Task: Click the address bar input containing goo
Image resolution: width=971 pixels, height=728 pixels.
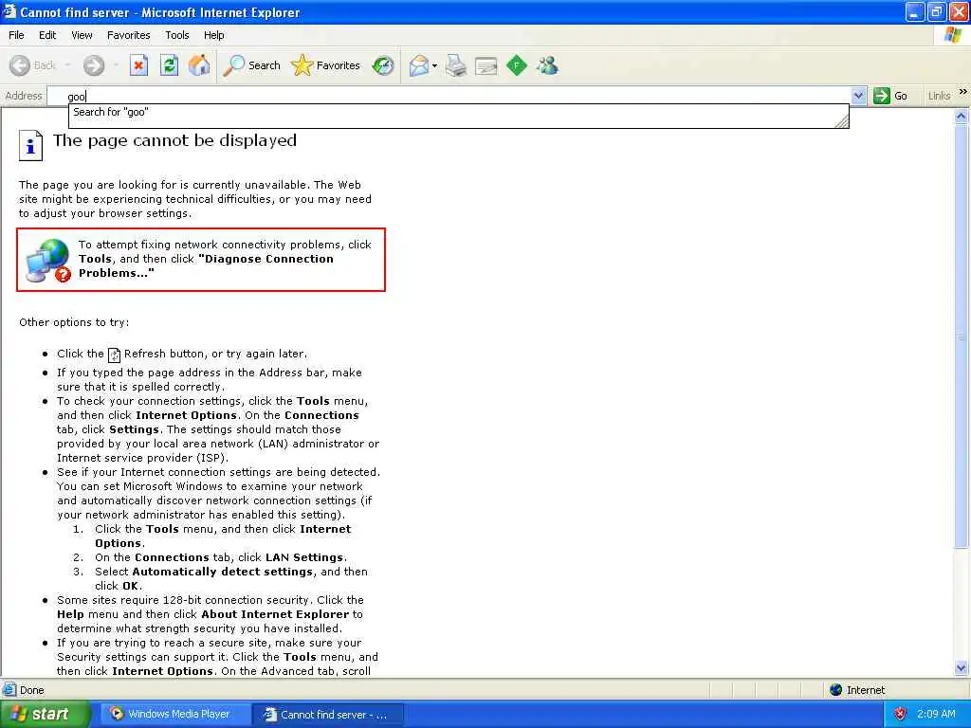Action: pyautogui.click(x=458, y=96)
